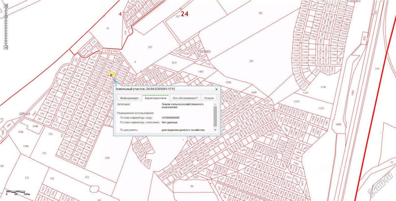
Task: Select parcel 1598 on the map
Action: tap(228, 82)
